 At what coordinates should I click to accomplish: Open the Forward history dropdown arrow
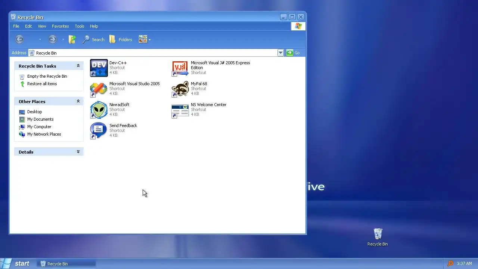pos(63,40)
